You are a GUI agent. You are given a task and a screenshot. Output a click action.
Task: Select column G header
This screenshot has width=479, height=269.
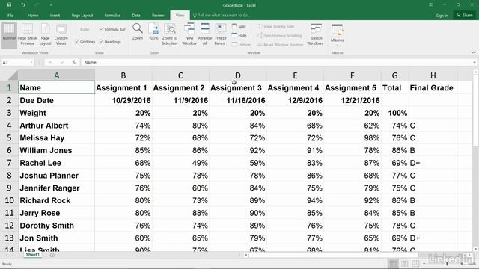[394, 75]
